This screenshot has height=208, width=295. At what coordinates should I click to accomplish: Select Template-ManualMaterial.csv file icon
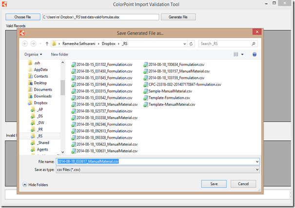(x=146, y=105)
